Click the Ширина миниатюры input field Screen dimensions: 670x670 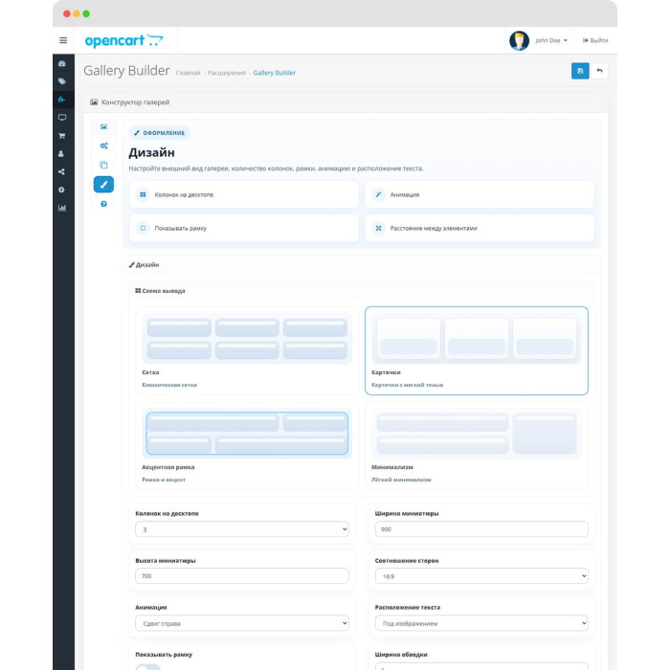point(481,529)
